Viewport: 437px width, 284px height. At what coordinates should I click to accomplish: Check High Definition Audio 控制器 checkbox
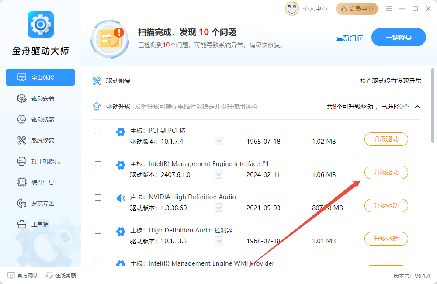click(x=98, y=231)
